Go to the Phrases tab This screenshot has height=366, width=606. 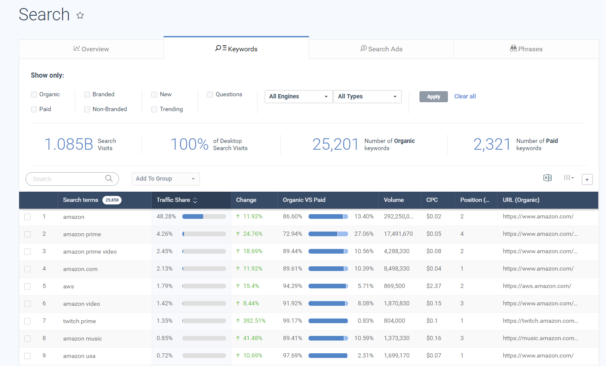pos(526,49)
